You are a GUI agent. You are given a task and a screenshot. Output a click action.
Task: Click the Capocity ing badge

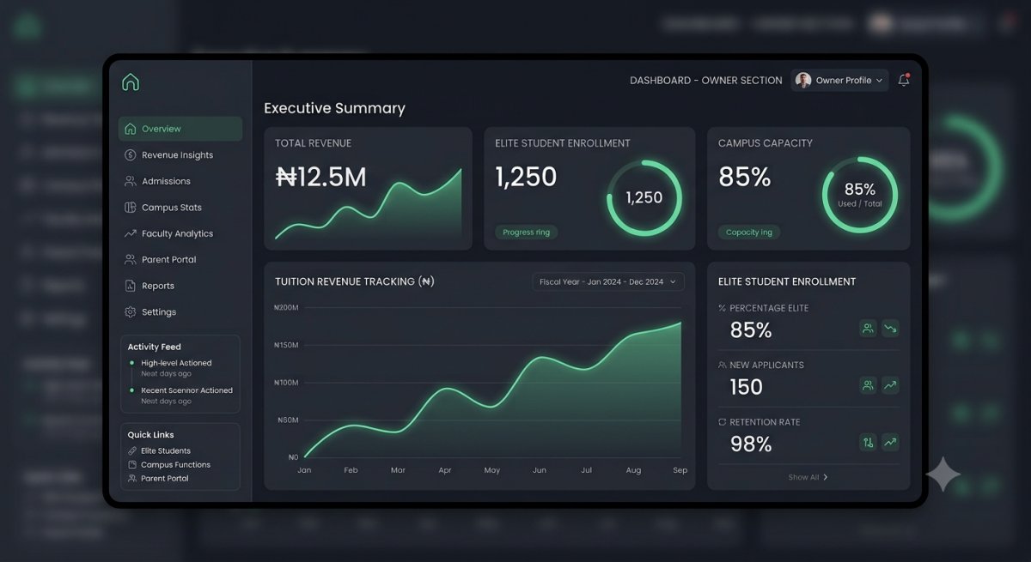click(749, 233)
